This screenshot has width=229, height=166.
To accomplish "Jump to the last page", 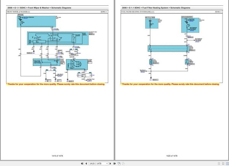I will (x=114, y=163).
